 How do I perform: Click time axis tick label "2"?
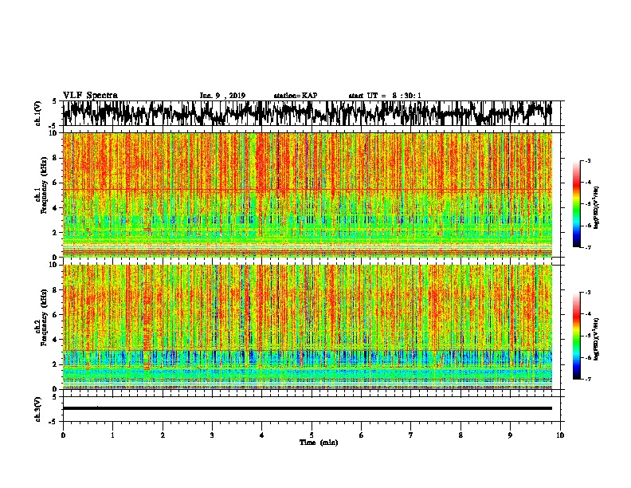pyautogui.click(x=163, y=435)
